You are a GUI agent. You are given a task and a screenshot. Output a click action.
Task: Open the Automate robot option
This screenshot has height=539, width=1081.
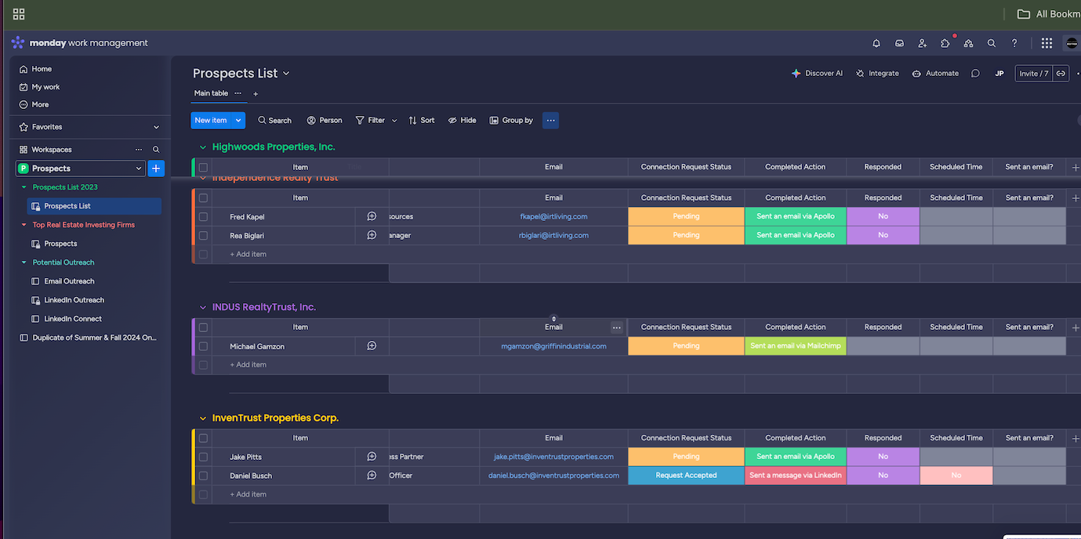(x=935, y=74)
